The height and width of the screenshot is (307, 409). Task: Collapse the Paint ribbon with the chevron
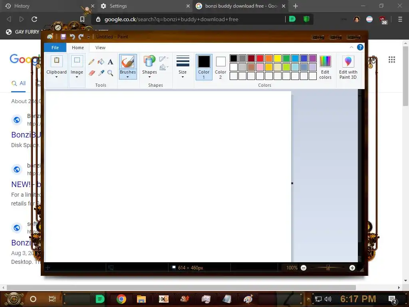(x=351, y=47)
